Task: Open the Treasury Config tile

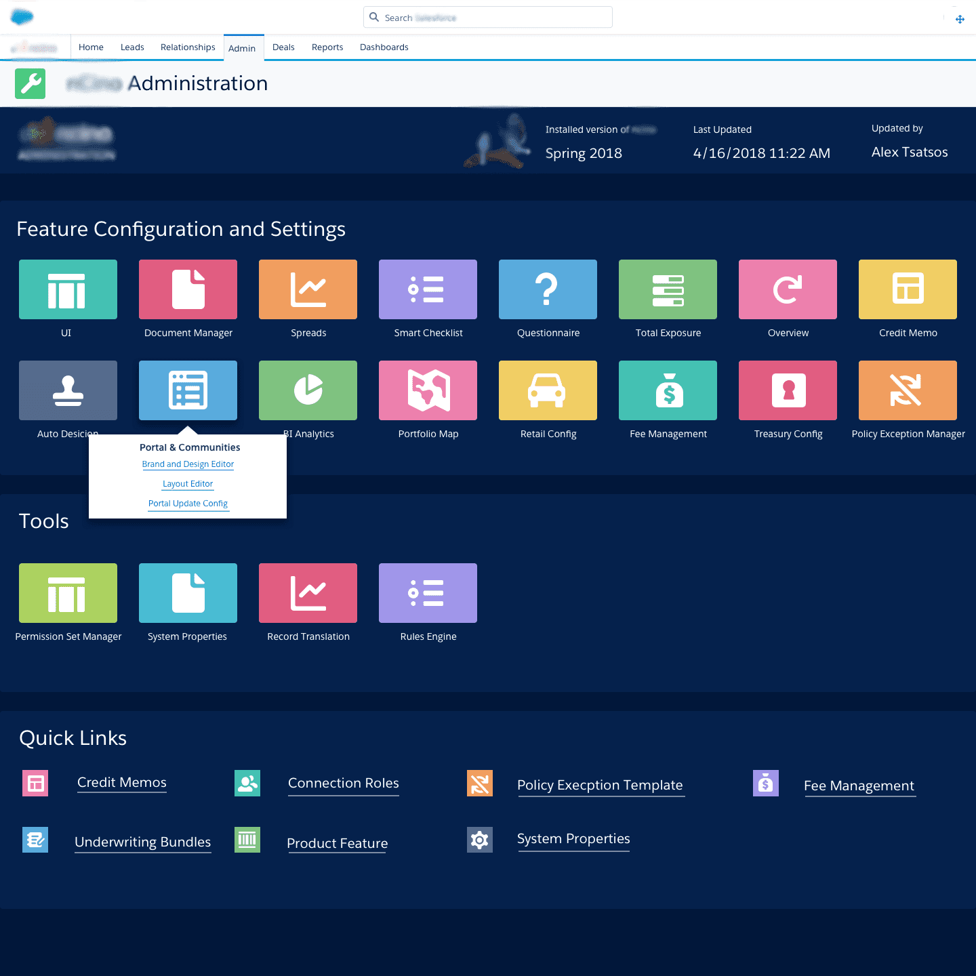Action: click(x=788, y=390)
